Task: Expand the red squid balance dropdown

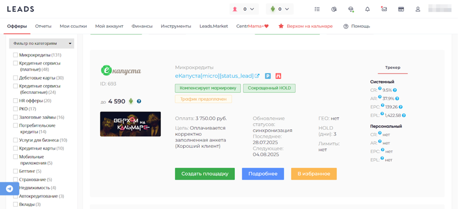Action: click(244, 9)
